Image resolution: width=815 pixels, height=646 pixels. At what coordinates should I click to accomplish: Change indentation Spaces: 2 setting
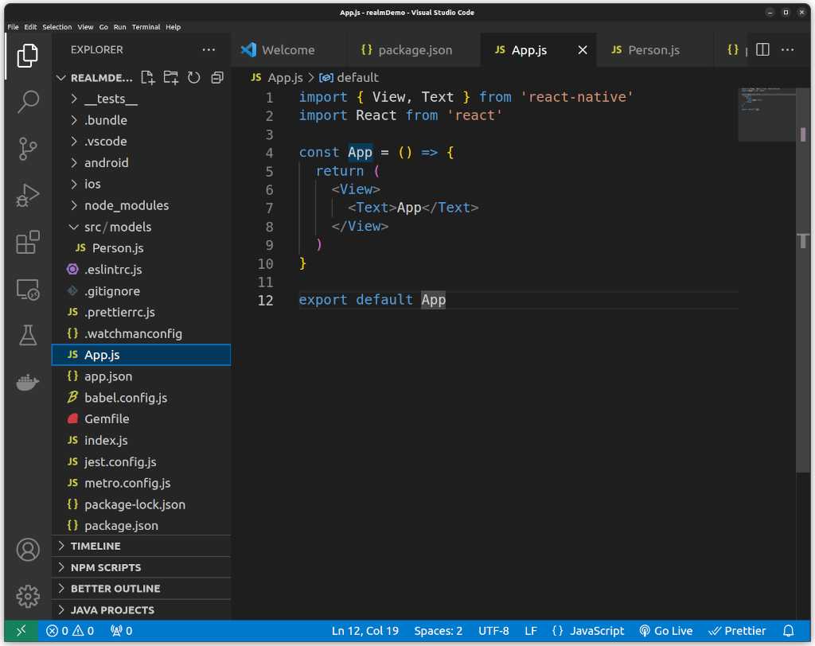click(x=439, y=631)
